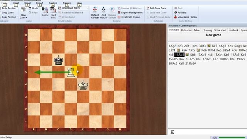Open Engine Management

pyautogui.click(x=130, y=13)
